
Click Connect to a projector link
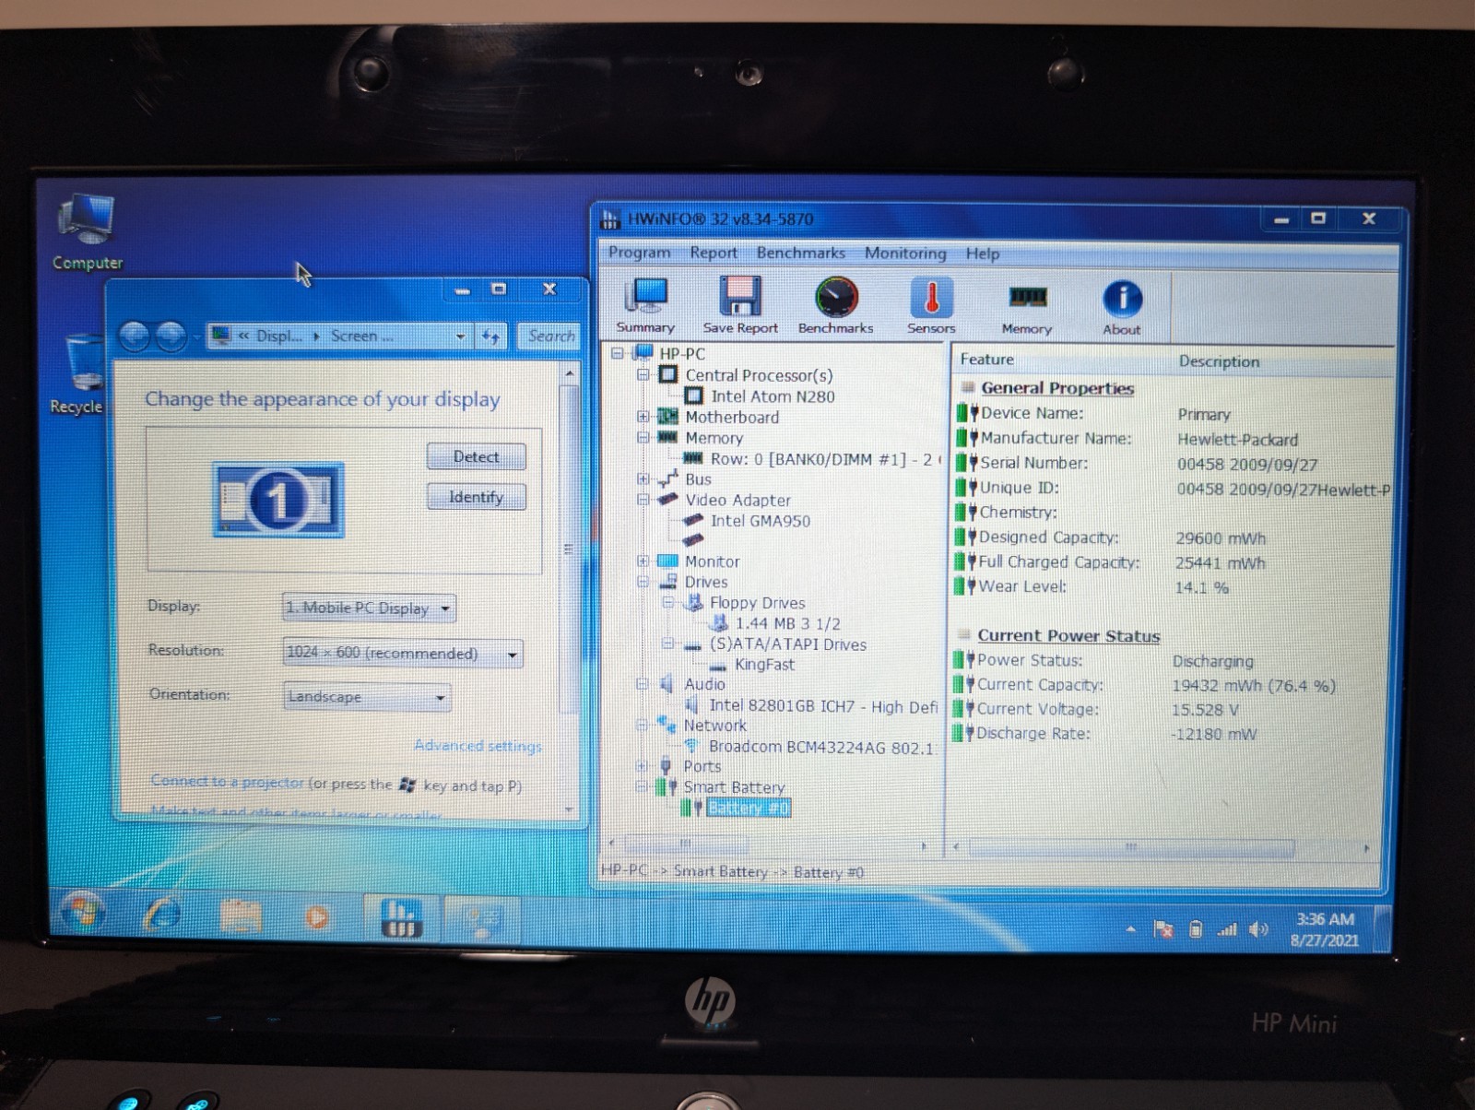pyautogui.click(x=227, y=782)
